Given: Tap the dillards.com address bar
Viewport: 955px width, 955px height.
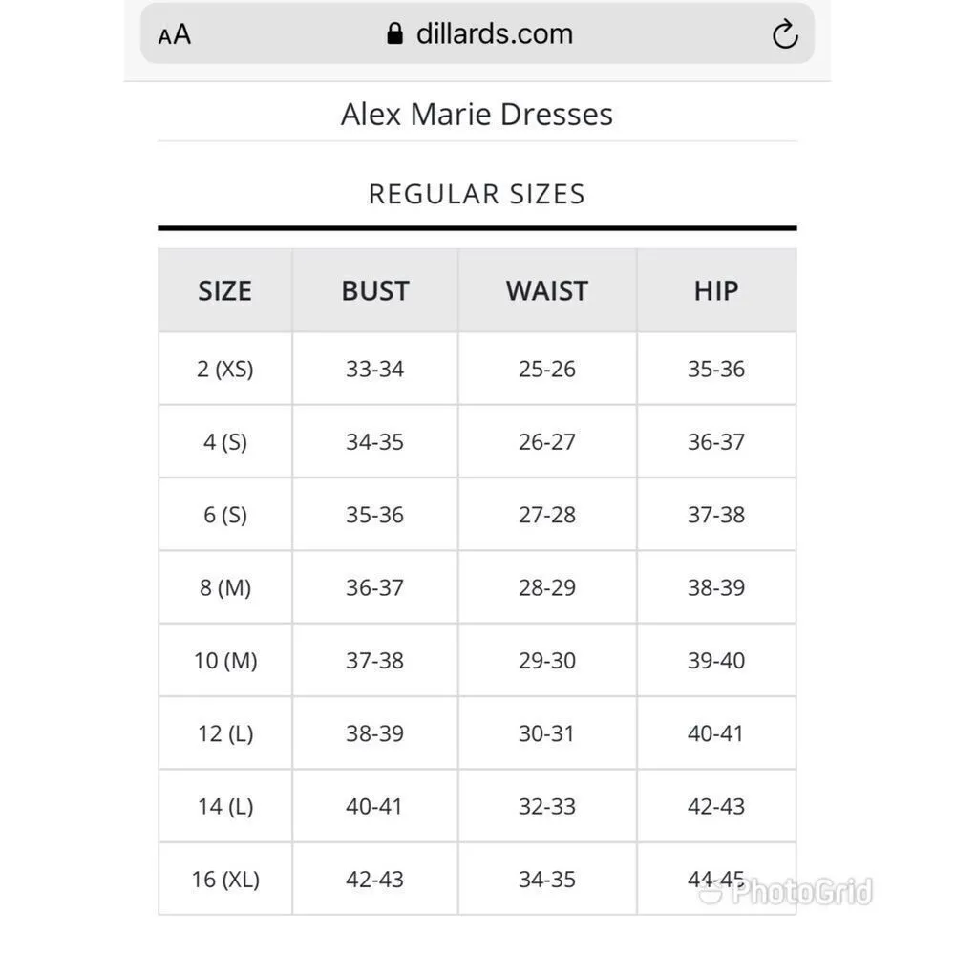Looking at the screenshot, I should click(494, 34).
